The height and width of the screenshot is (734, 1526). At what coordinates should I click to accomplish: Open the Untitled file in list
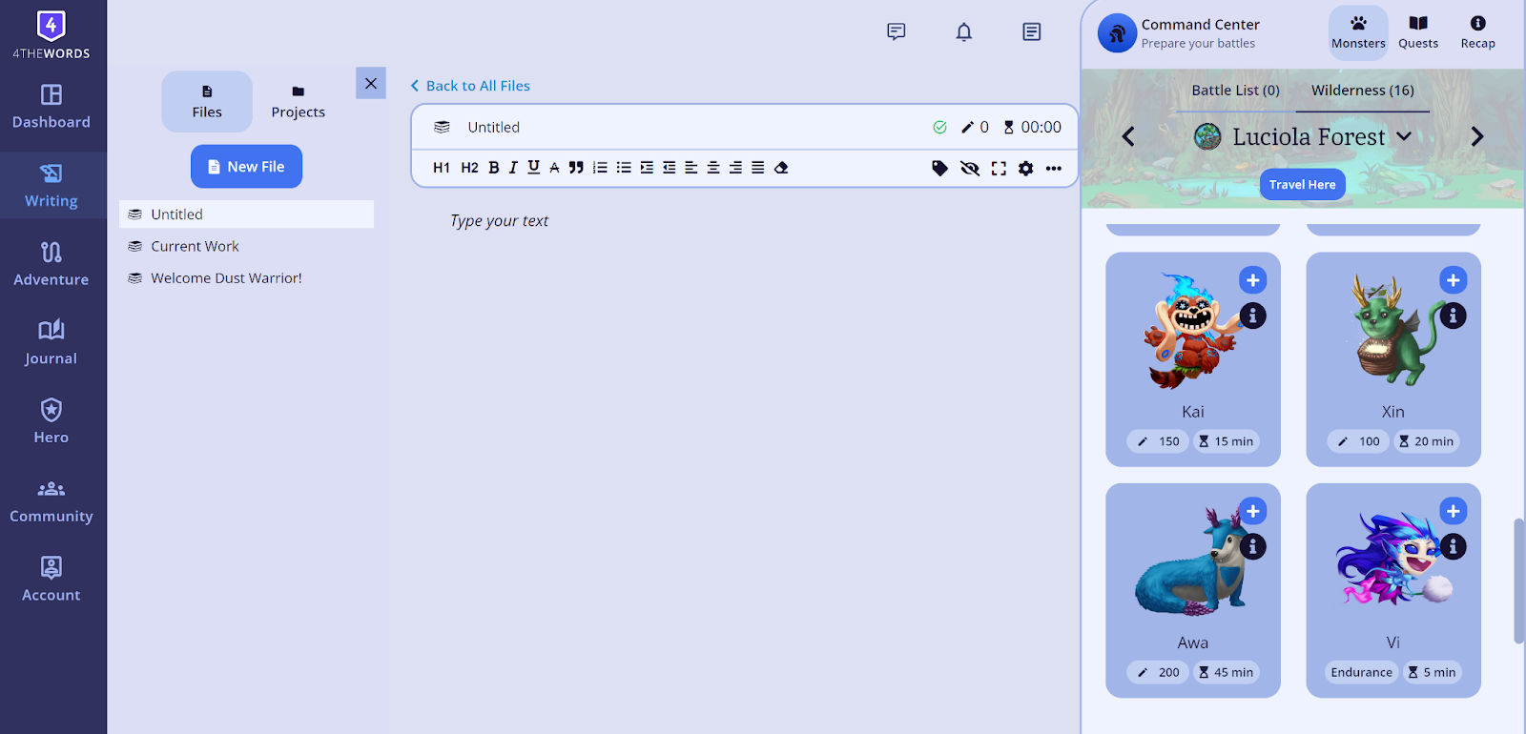pyautogui.click(x=246, y=214)
